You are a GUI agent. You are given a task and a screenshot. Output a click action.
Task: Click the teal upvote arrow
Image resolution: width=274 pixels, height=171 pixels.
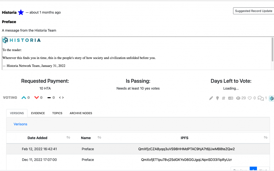pos(24,98)
